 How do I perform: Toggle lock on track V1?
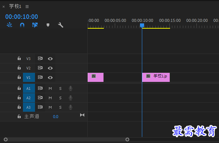click(x=19, y=77)
